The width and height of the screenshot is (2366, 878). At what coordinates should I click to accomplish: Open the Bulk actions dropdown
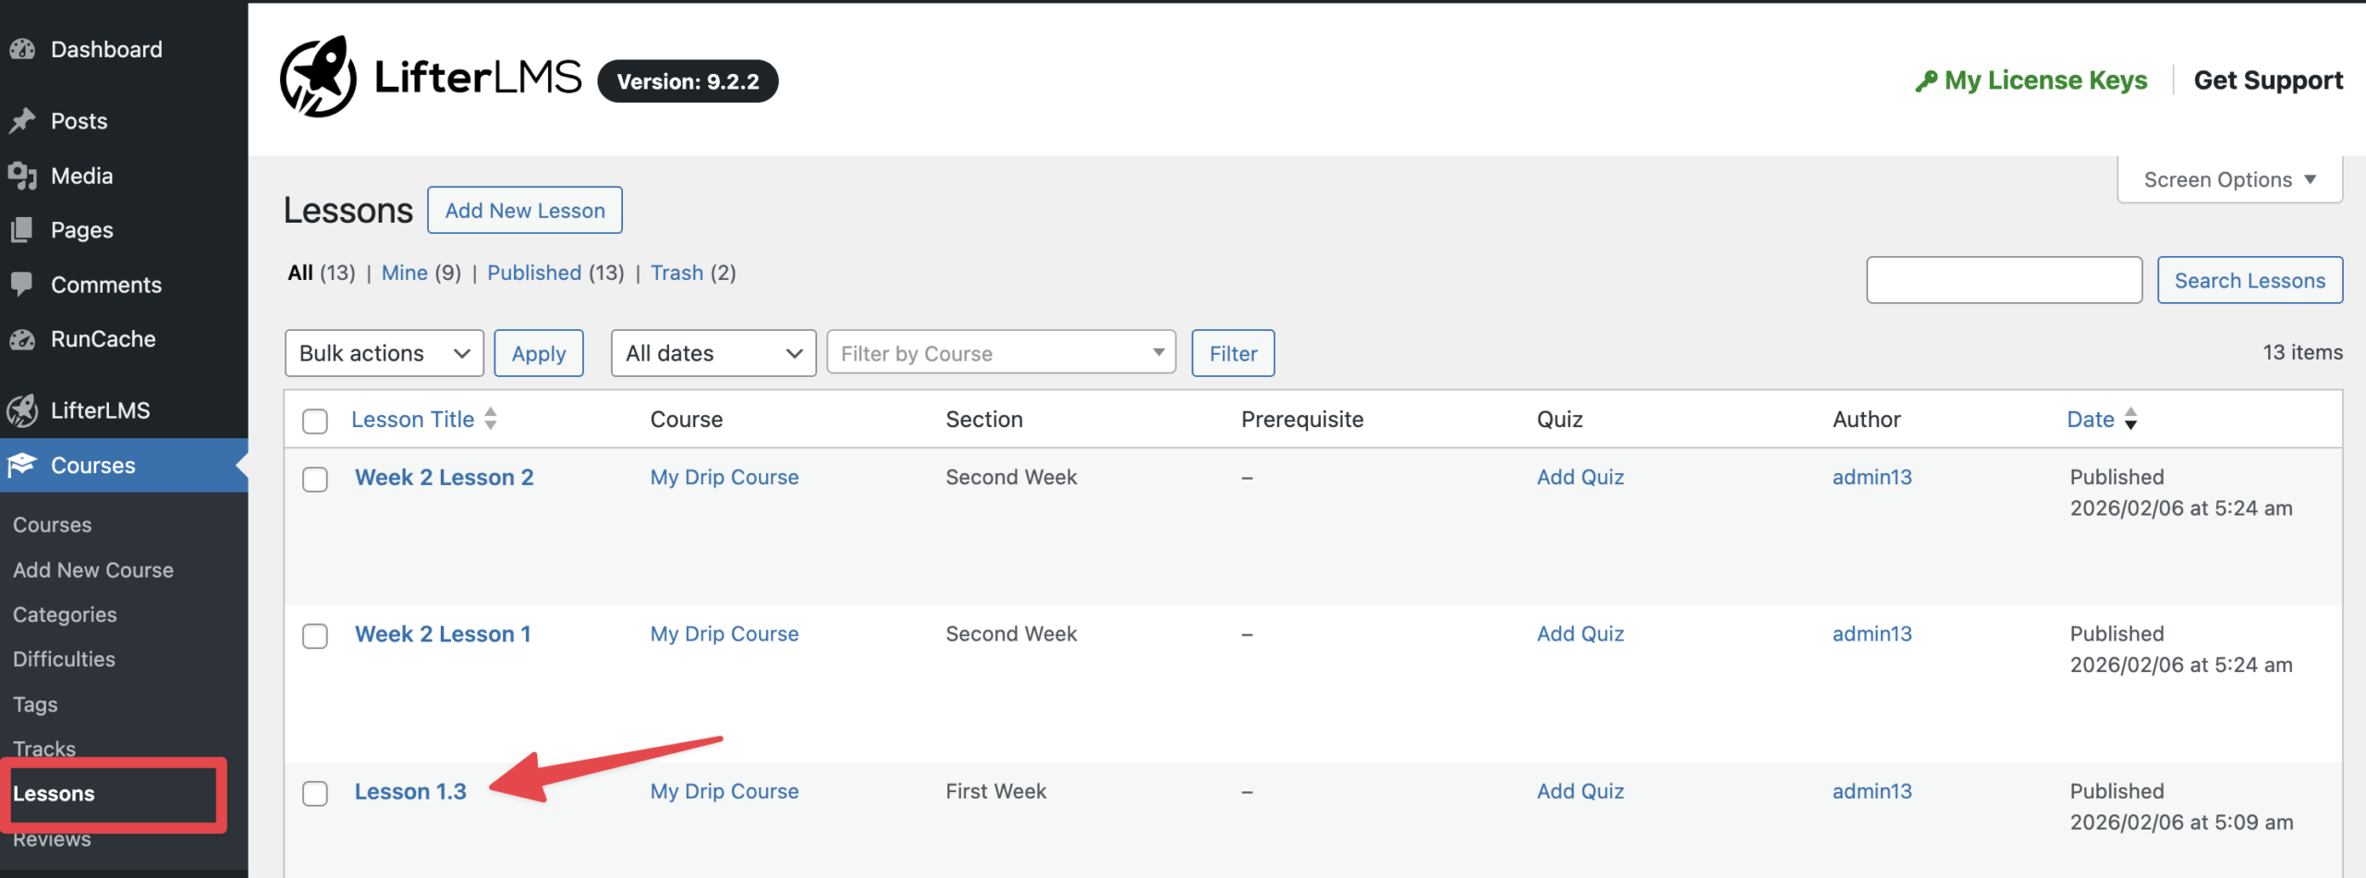click(x=384, y=353)
